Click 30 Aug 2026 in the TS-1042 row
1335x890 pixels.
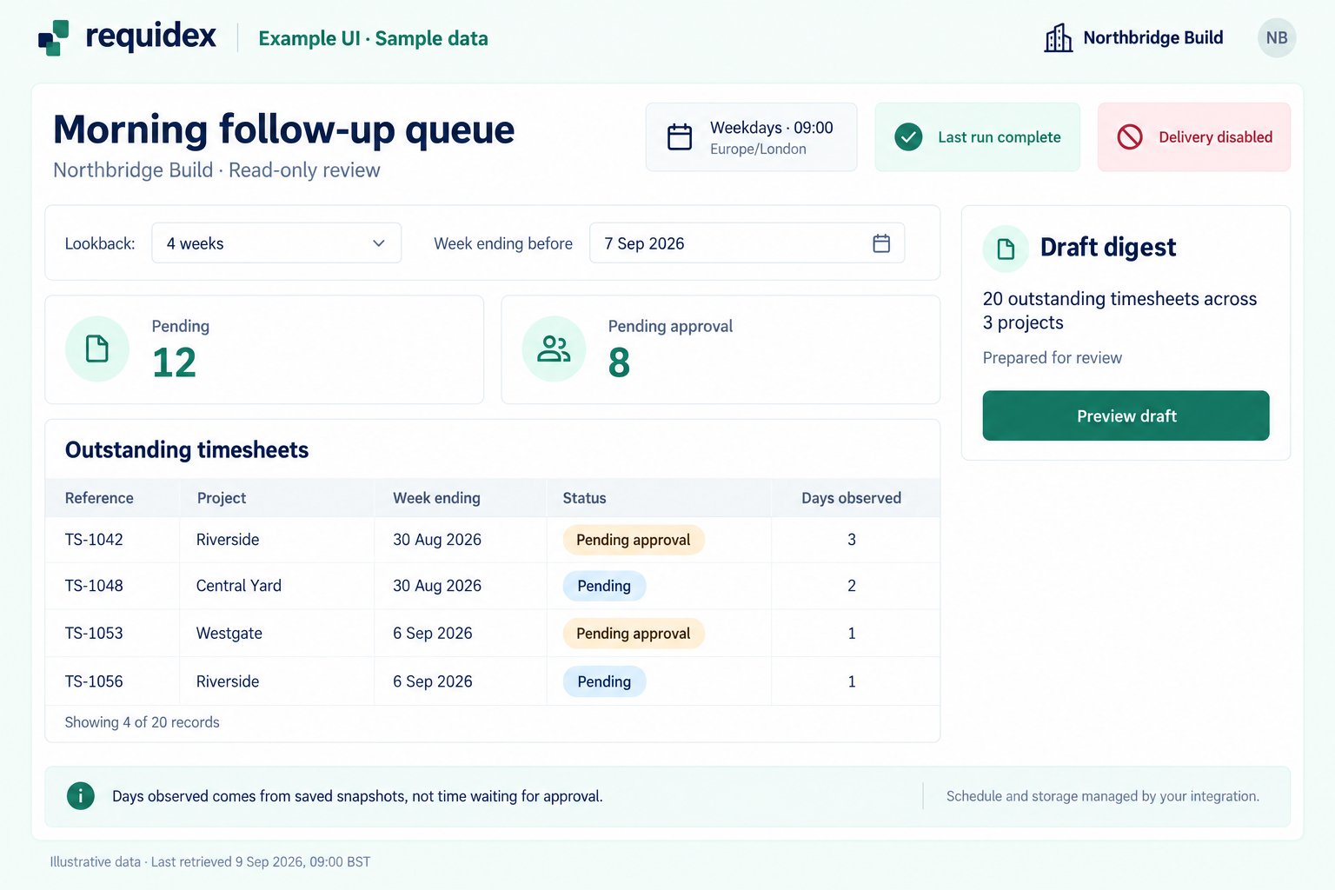[437, 540]
